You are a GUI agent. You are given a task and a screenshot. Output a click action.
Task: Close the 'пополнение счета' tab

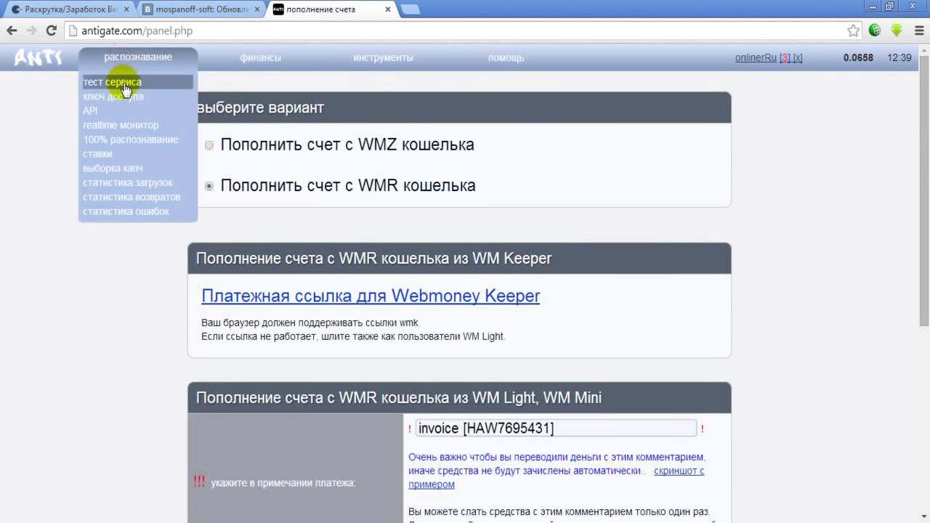pos(388,9)
